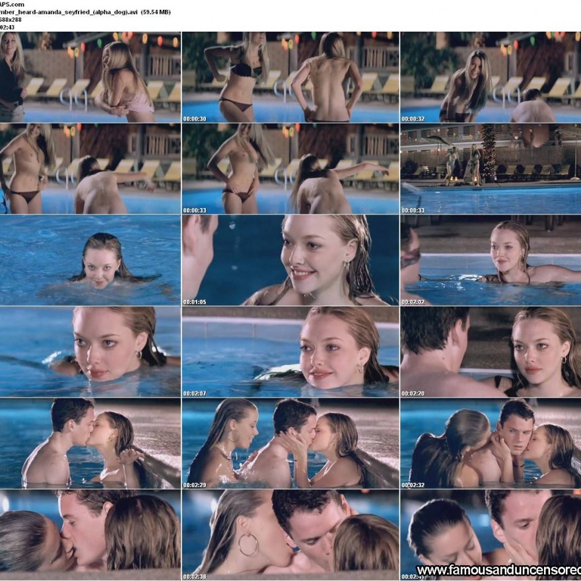Select the untimestamped thumbnail of couple kissing in pool

90,443
